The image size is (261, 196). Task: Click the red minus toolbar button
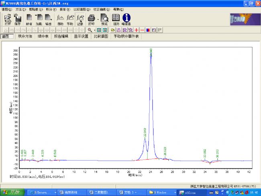point(142,30)
